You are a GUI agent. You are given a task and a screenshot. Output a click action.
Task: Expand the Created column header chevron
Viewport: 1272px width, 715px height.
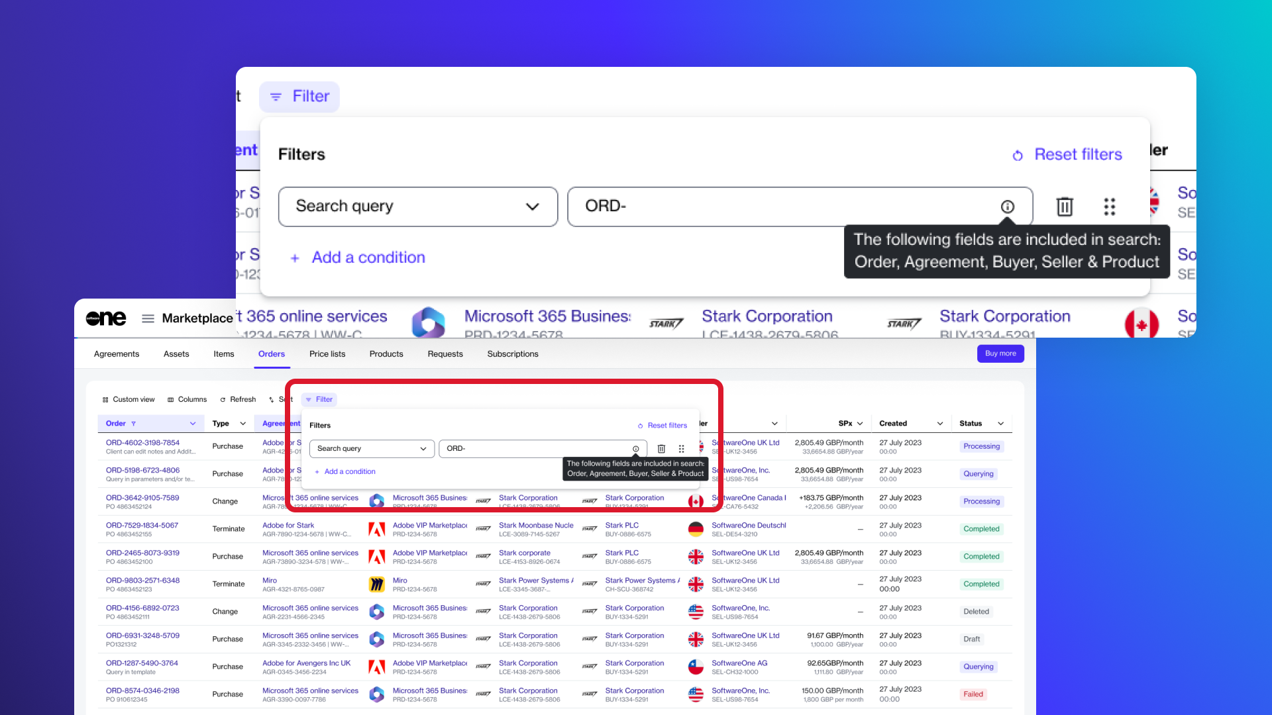[939, 424]
